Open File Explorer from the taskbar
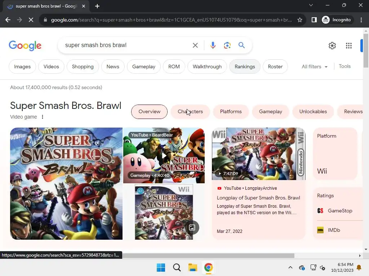The height and width of the screenshot is (276, 369). point(193,267)
